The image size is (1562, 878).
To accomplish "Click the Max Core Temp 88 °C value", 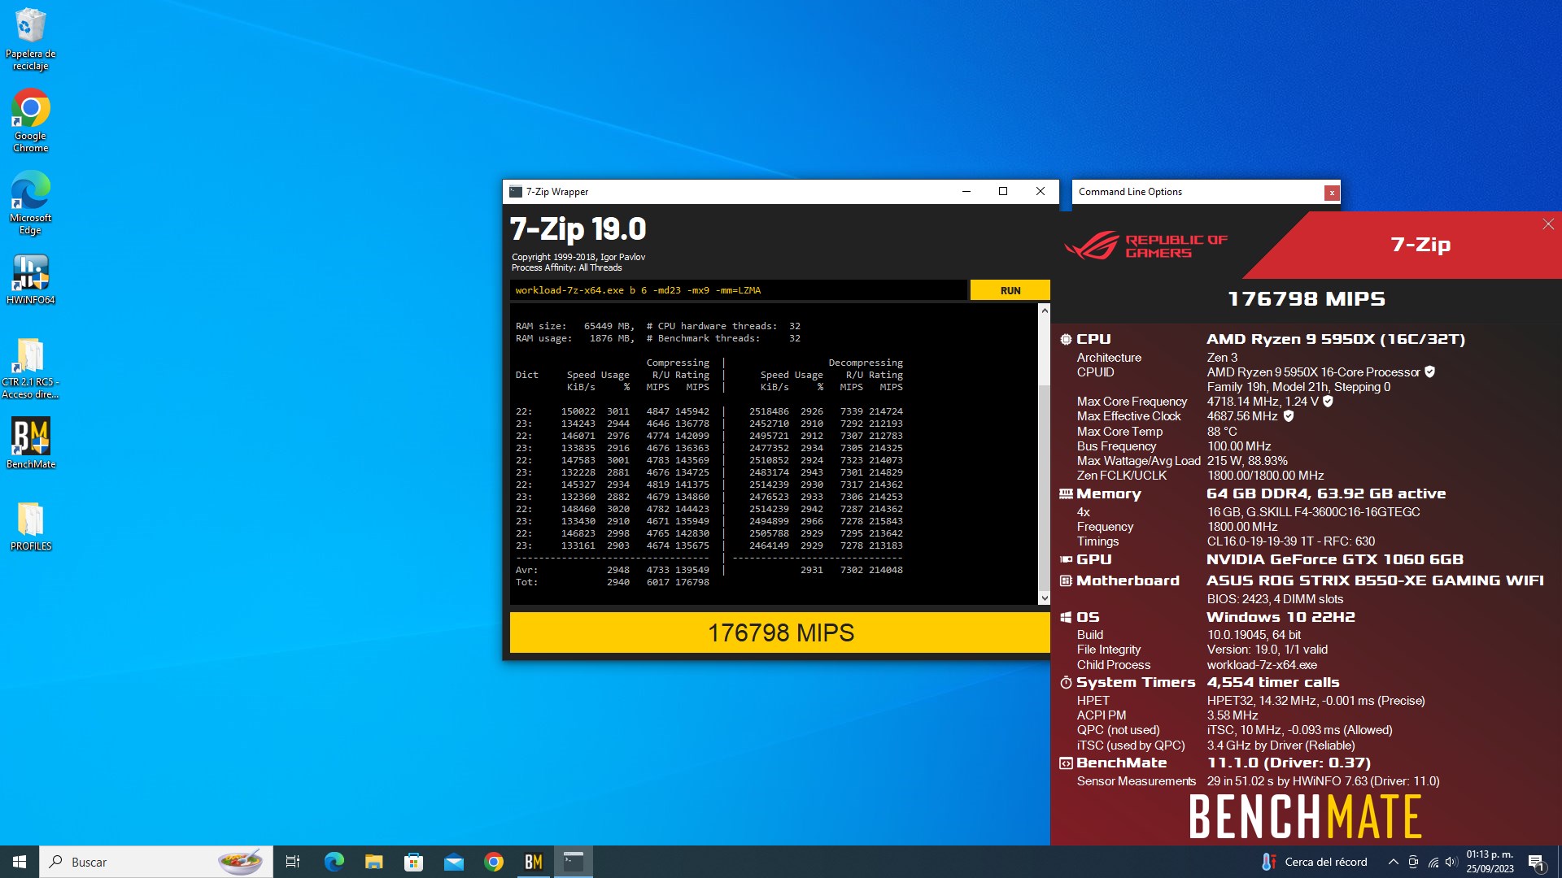I will click(x=1221, y=431).
